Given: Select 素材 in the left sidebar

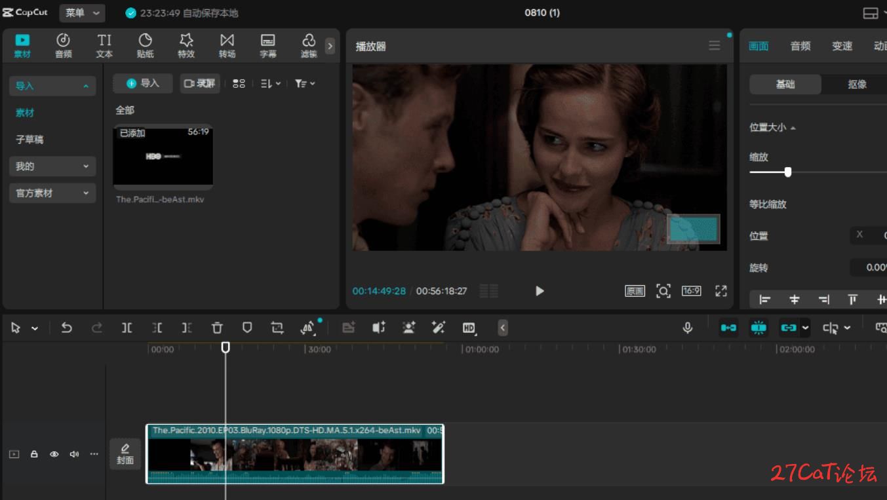Looking at the screenshot, I should coord(25,113).
